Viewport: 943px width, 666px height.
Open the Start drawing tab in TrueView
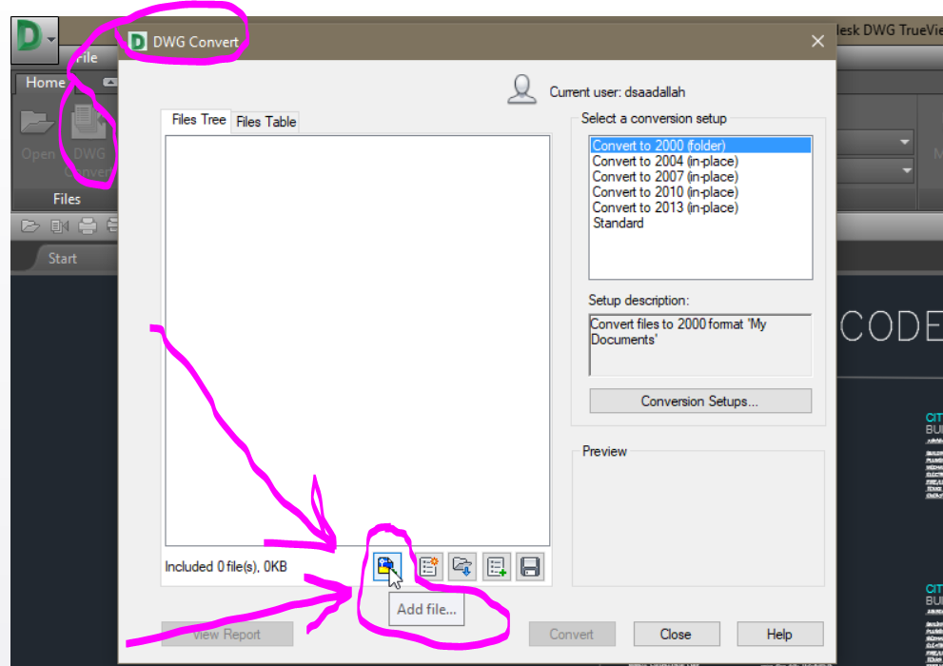click(x=63, y=259)
